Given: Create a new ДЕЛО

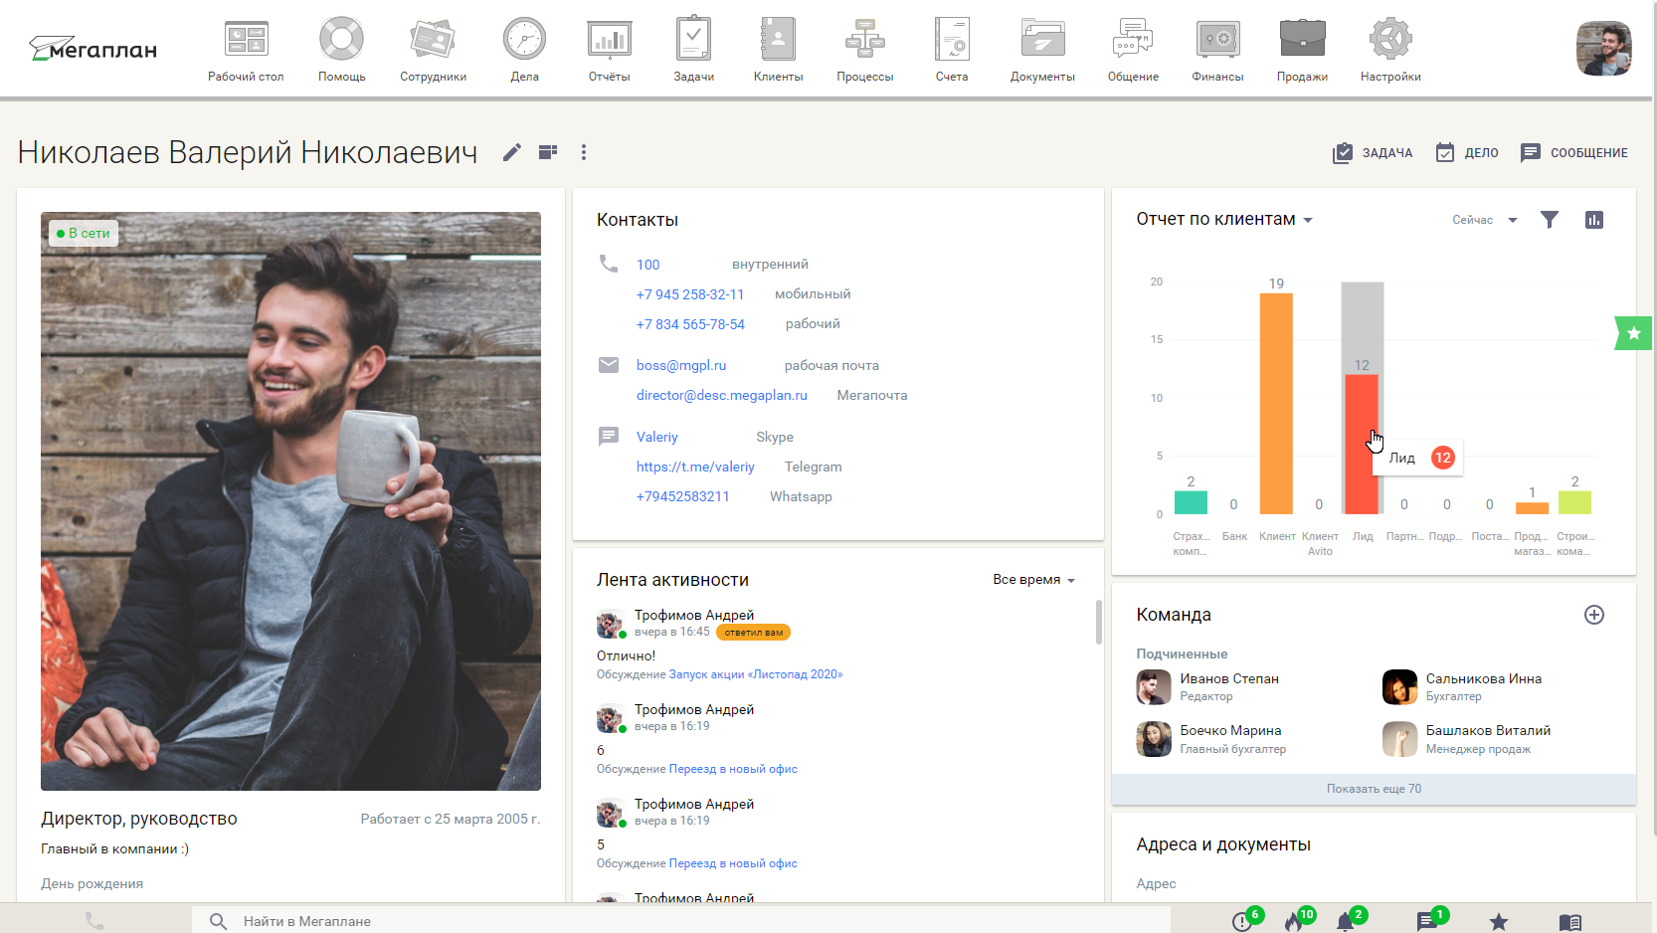Looking at the screenshot, I should pyautogui.click(x=1467, y=153).
